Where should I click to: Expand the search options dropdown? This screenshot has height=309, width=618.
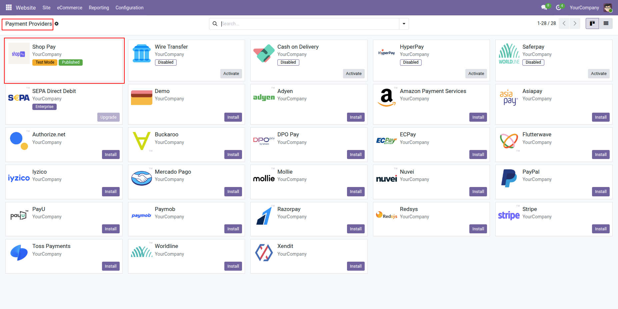coord(404,24)
